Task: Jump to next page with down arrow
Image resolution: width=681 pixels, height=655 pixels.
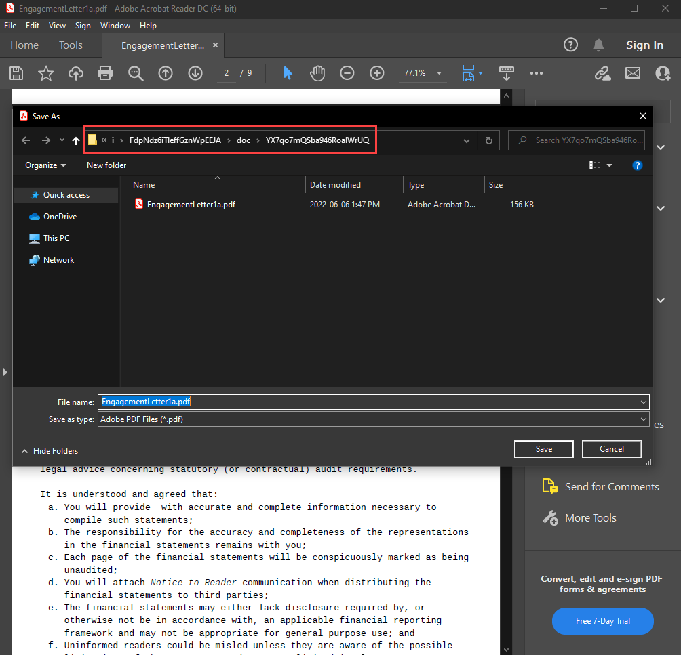Action: click(x=195, y=72)
